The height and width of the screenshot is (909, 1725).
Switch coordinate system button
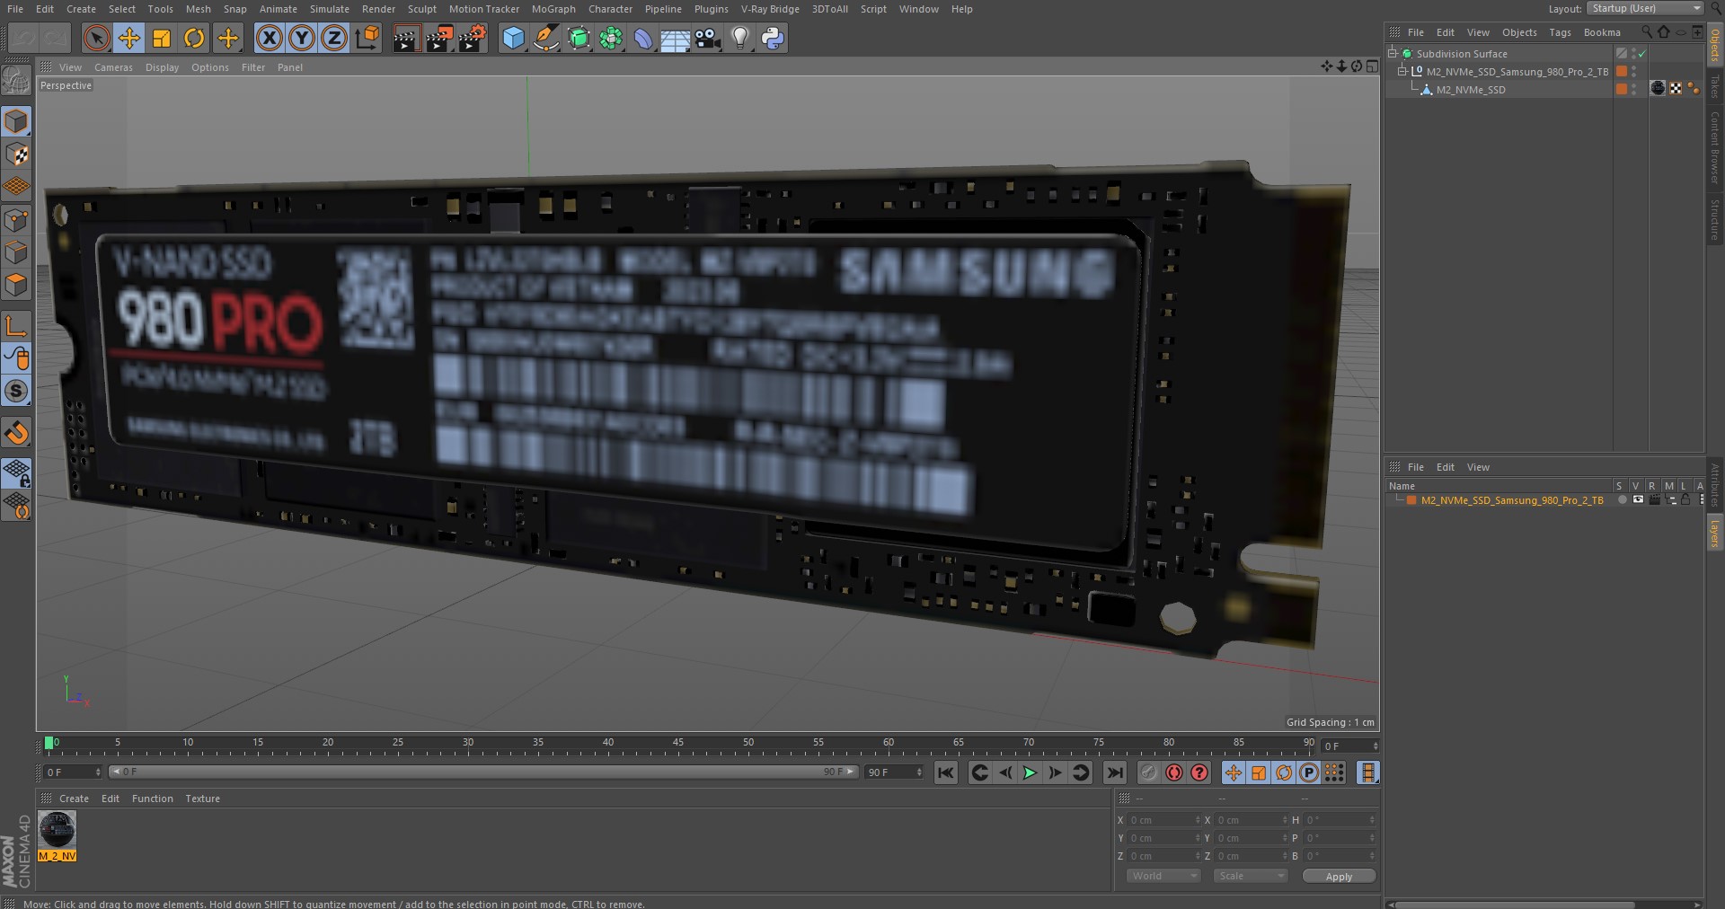367,38
